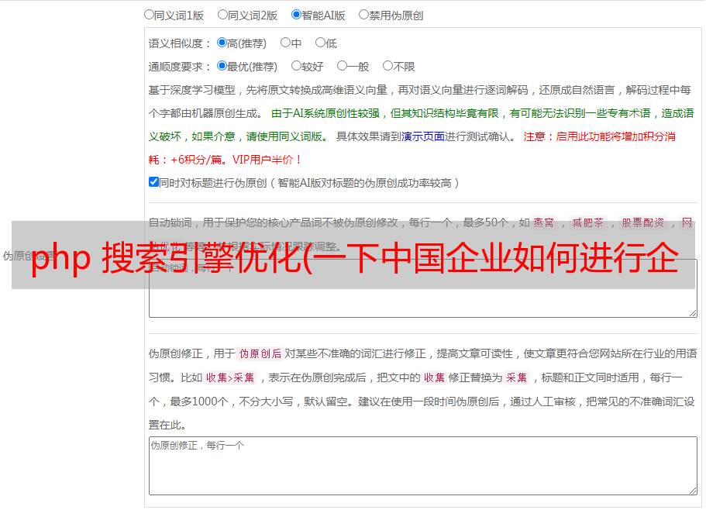Image resolution: width=706 pixels, height=510 pixels.
Task: Click the 伪原创修正 textarea
Action: [423, 466]
